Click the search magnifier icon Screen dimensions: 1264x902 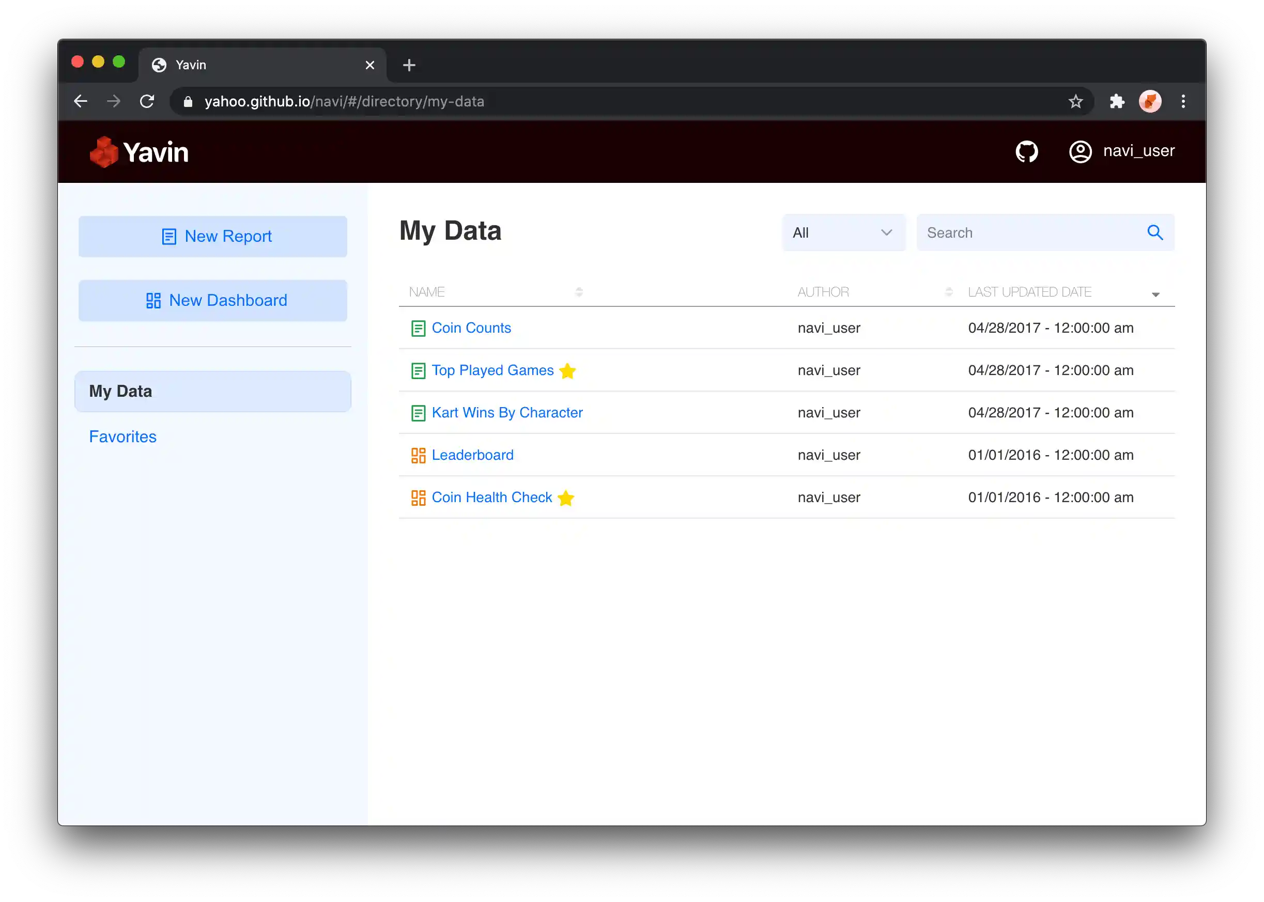[1155, 232]
